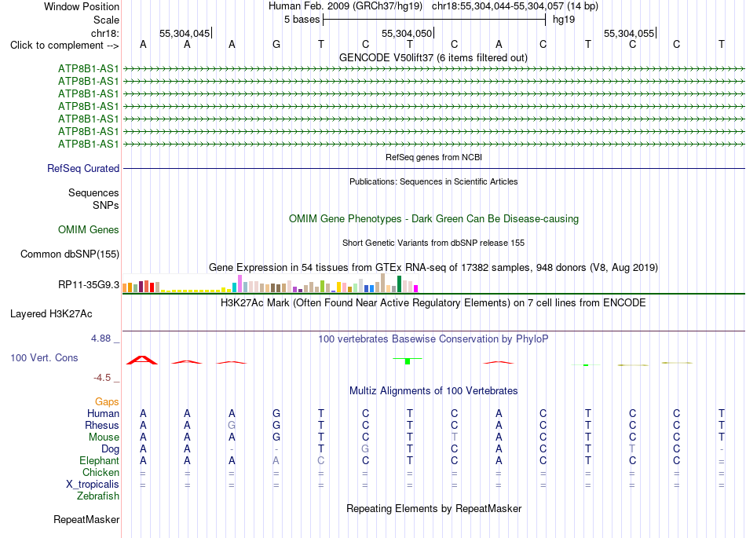Click the green 'OMIM Genes' label
The height and width of the screenshot is (538, 746).
tap(88, 230)
